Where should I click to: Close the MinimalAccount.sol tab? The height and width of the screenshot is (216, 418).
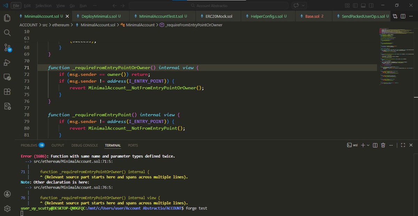(x=67, y=16)
